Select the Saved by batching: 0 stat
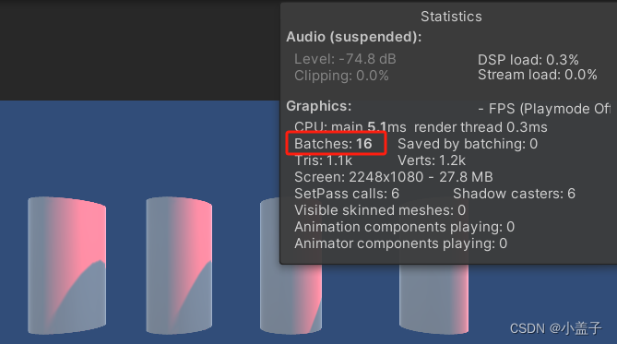Screen dimensions: 617x344 point(468,144)
